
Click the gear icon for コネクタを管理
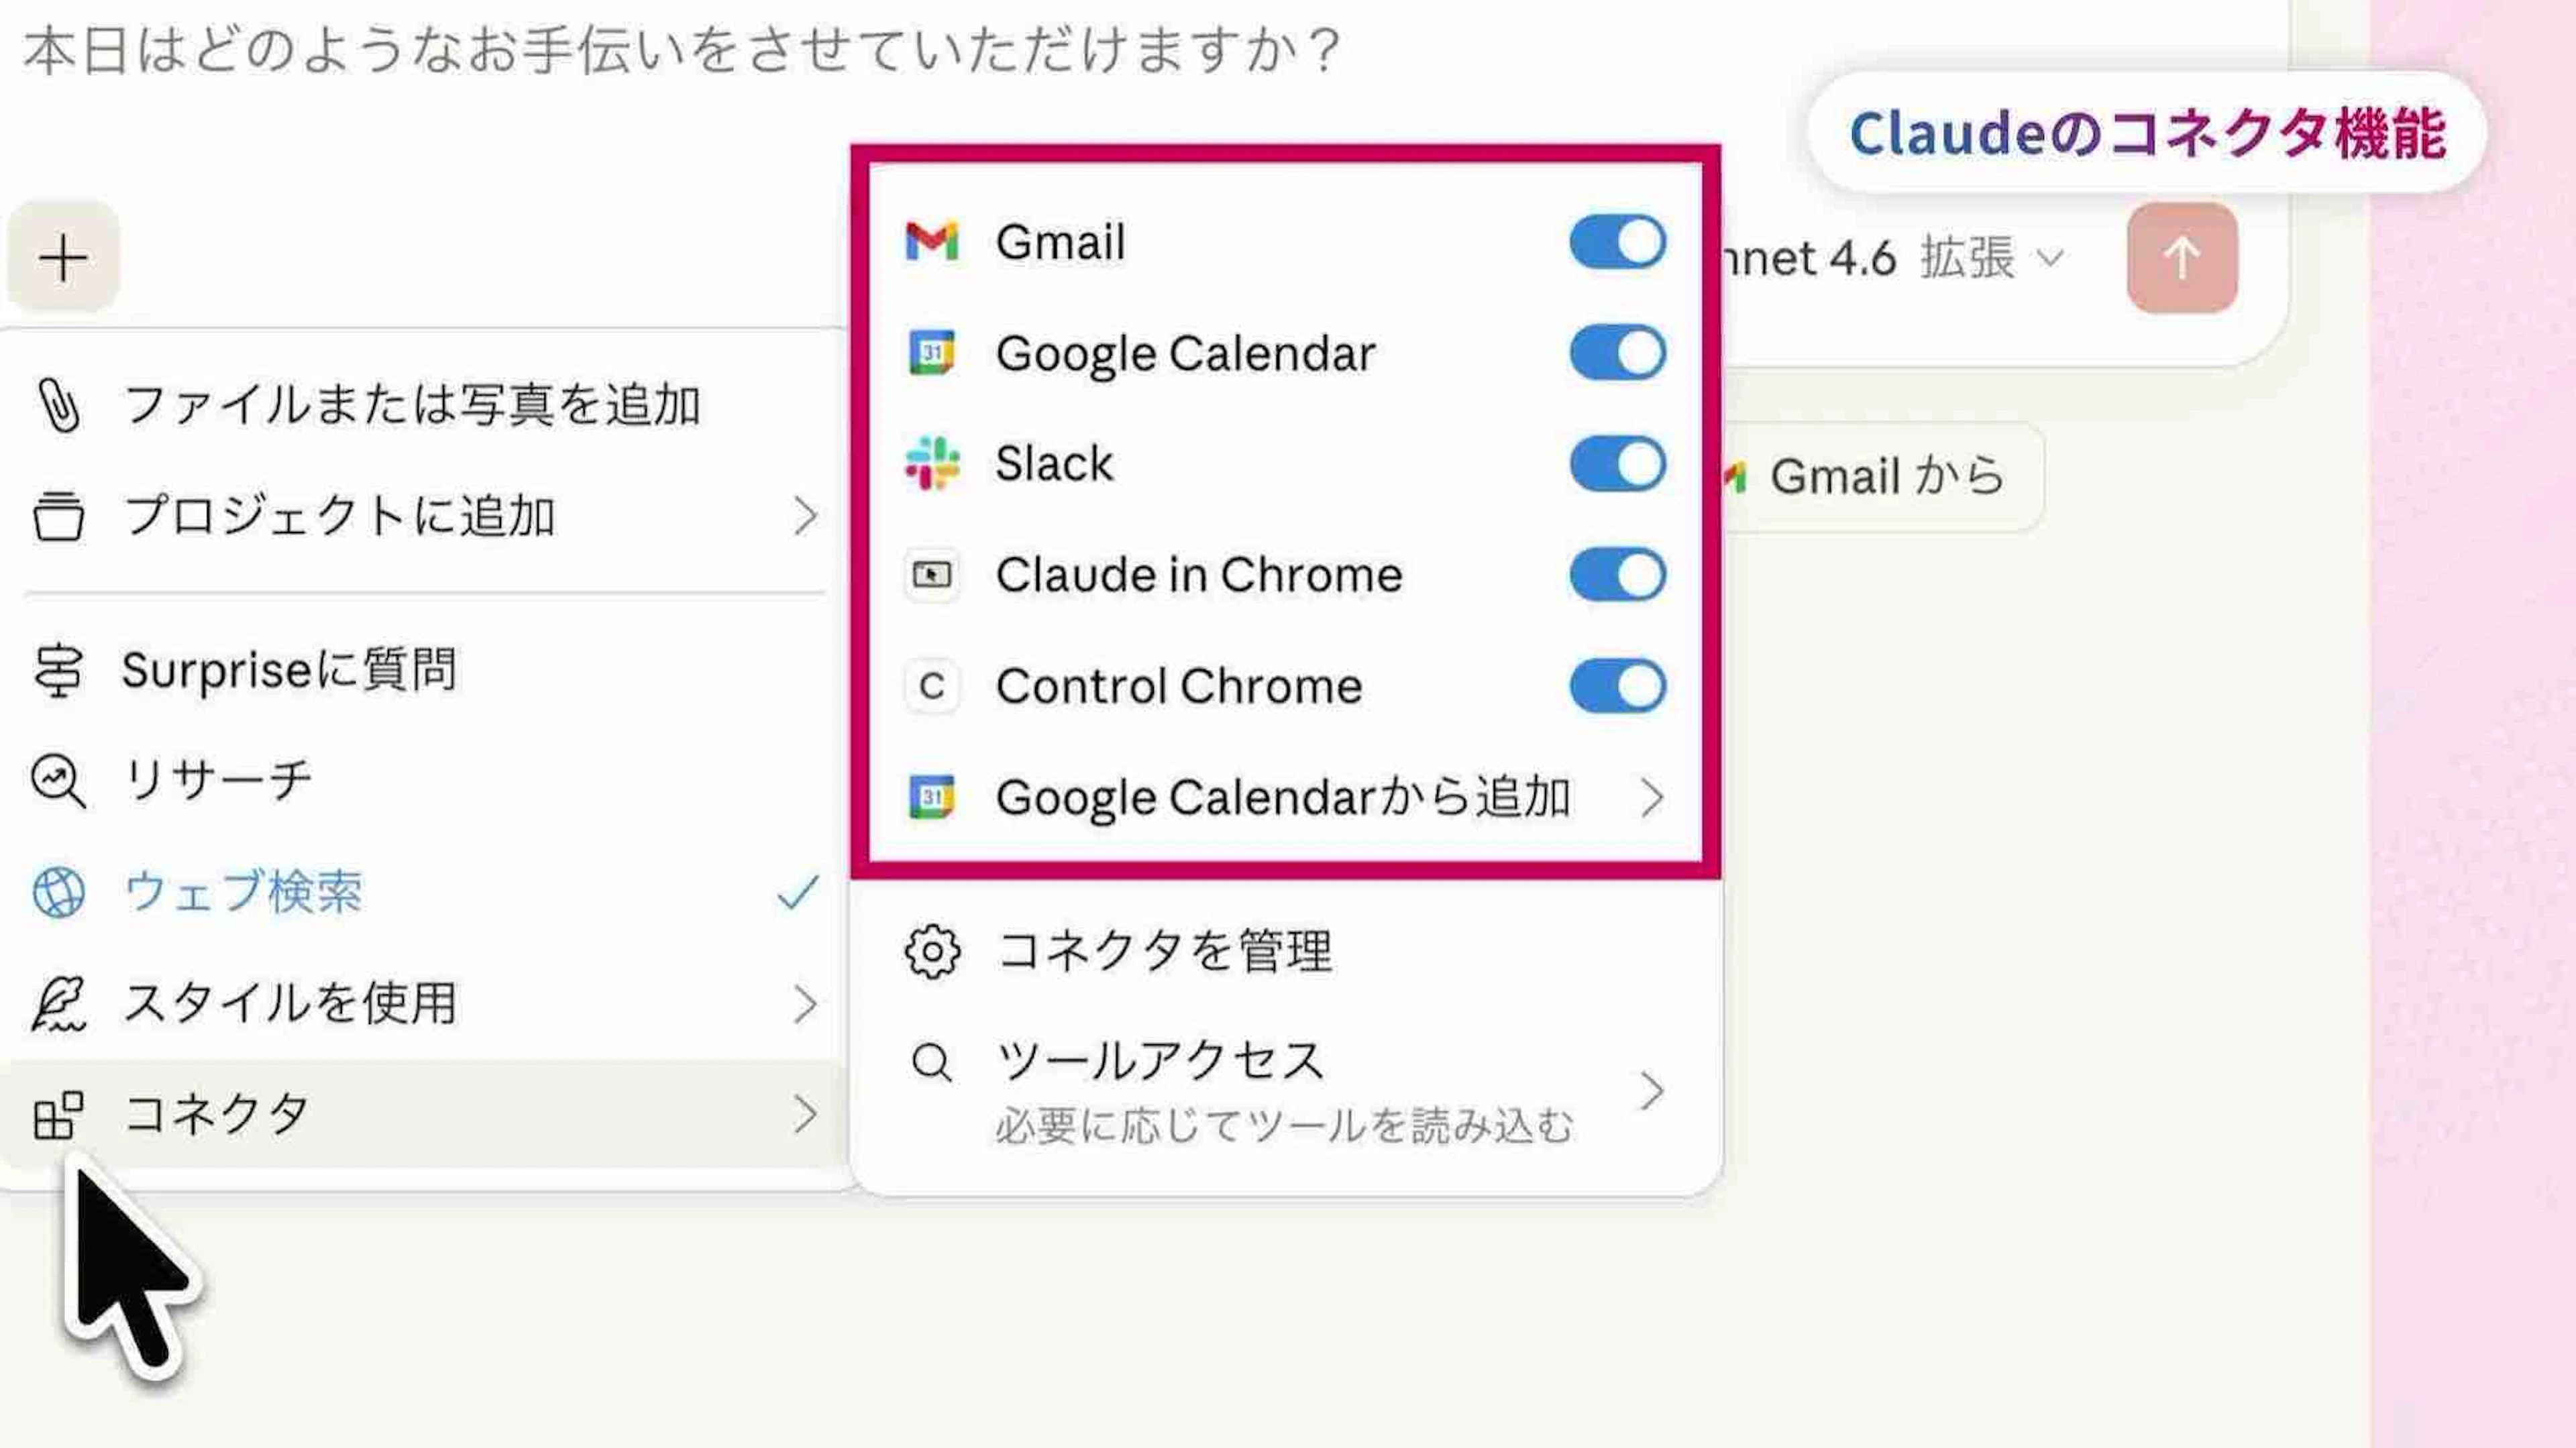point(931,951)
